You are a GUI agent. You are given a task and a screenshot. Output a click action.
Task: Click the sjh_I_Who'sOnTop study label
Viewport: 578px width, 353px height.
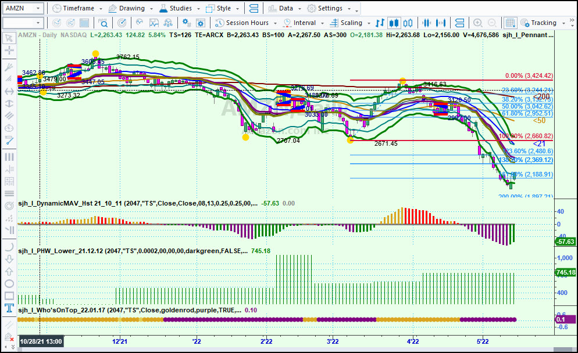click(130, 310)
